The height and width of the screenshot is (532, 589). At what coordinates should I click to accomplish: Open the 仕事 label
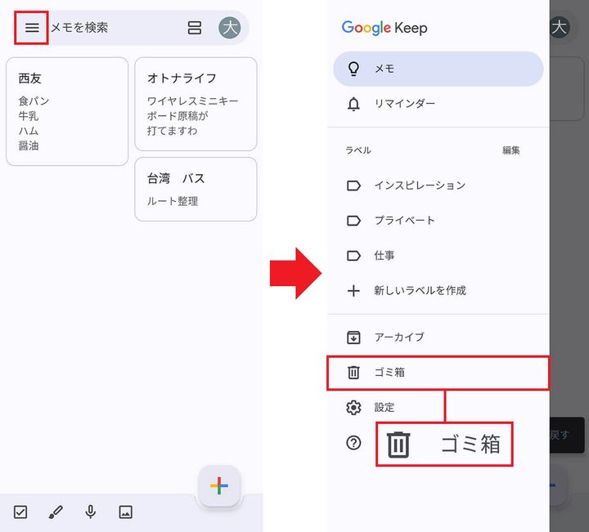438,256
